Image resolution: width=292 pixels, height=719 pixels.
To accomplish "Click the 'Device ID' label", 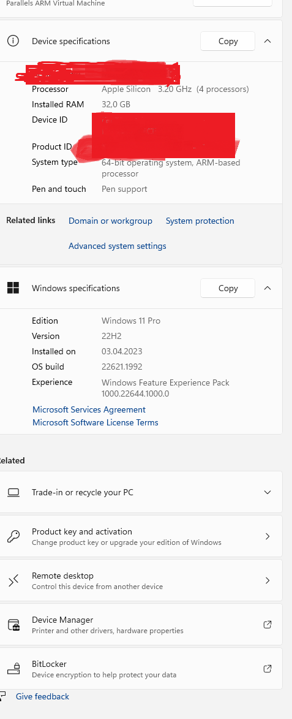I will point(50,120).
